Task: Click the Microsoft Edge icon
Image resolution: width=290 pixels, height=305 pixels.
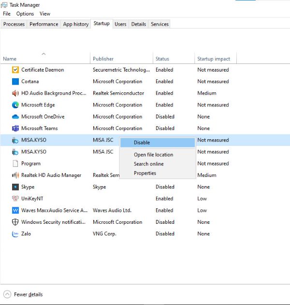Action: click(15, 105)
